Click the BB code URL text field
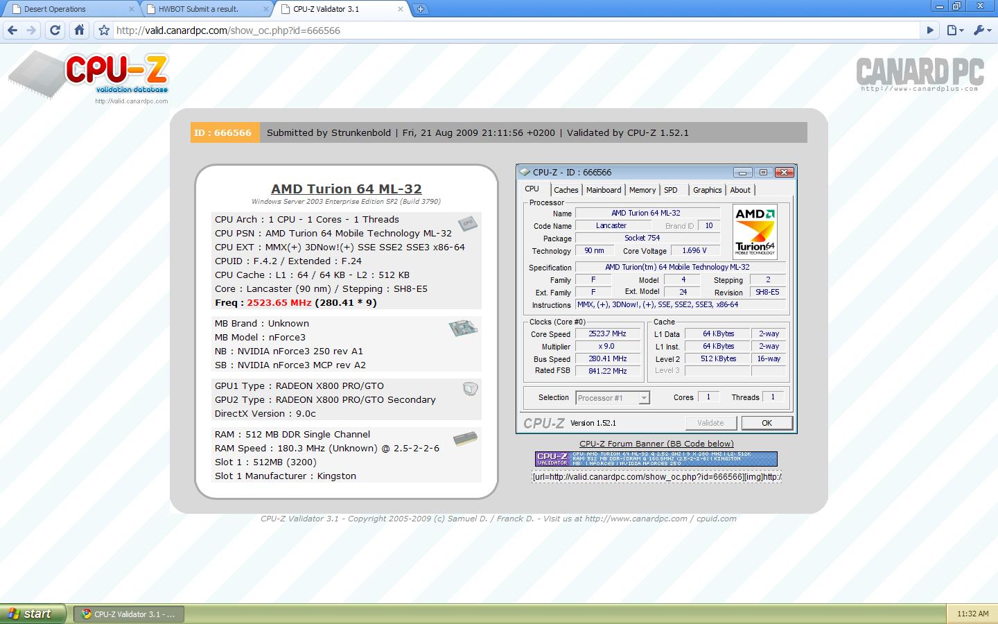Screen dimensions: 998x624 coord(656,476)
